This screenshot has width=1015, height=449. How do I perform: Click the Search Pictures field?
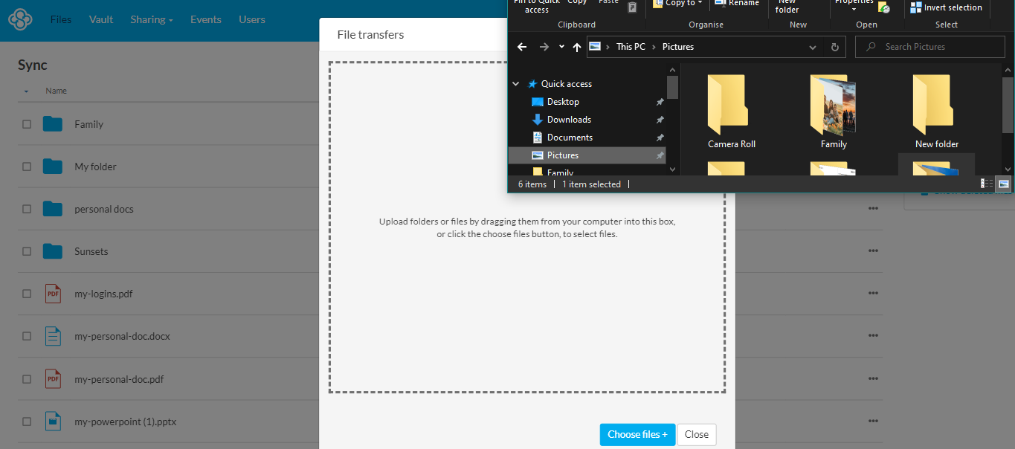pos(937,47)
